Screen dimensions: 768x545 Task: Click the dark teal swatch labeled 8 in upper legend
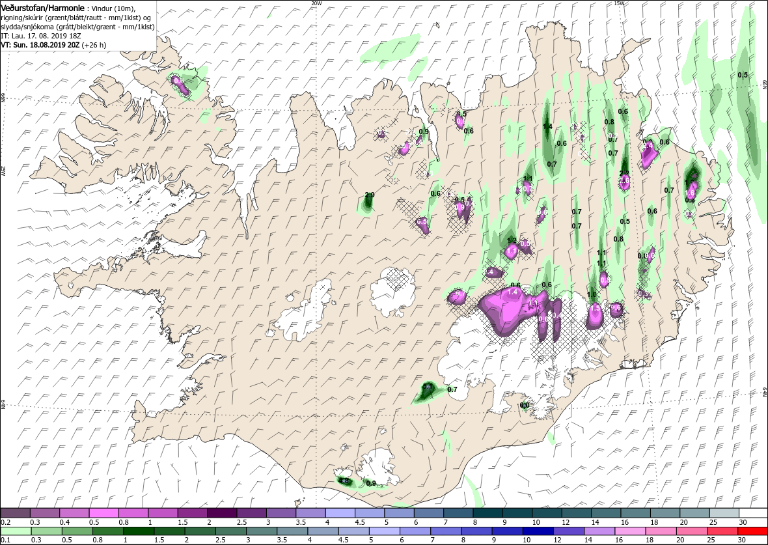pyautogui.click(x=487, y=512)
